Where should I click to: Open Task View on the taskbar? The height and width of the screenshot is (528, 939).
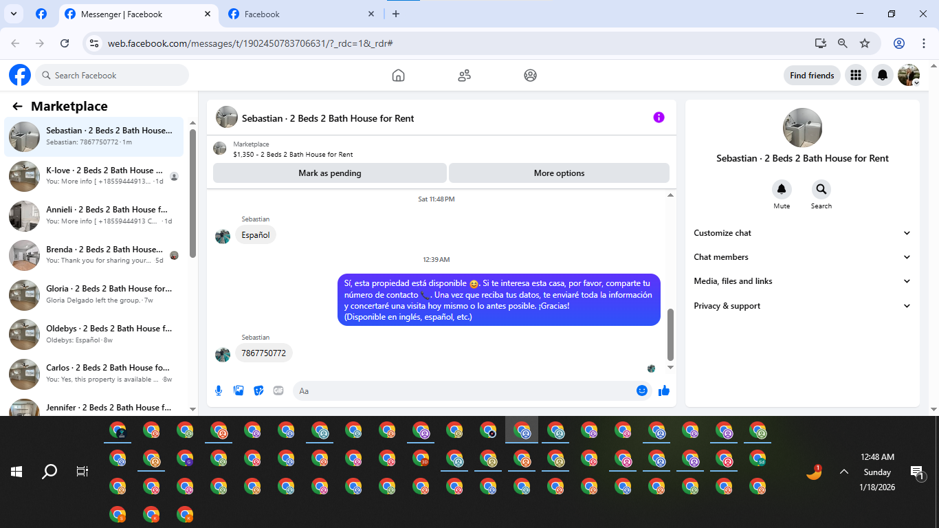click(x=82, y=472)
